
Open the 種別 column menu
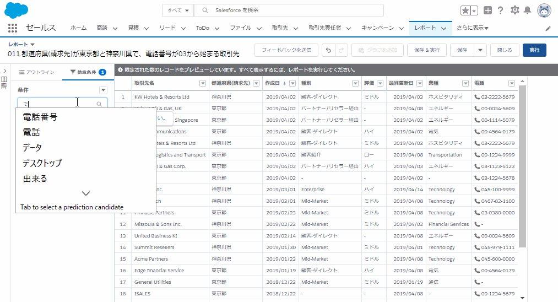tap(355, 83)
